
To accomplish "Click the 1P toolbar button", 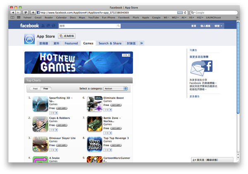I will coord(26,12).
